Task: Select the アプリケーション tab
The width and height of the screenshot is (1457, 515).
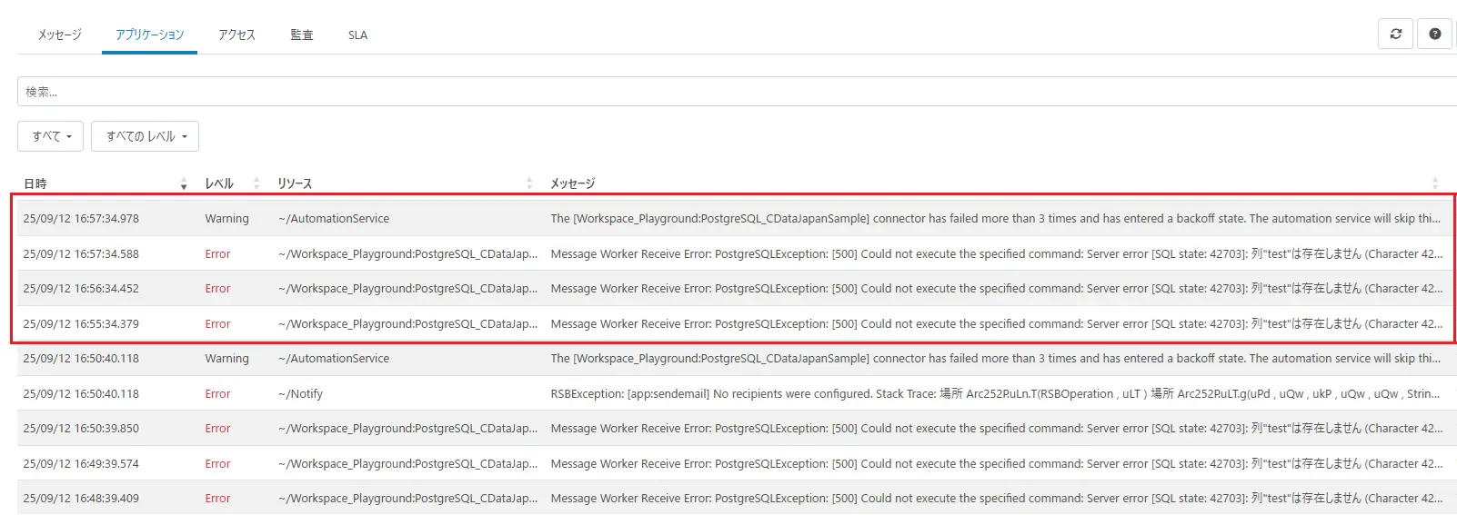Action: (149, 35)
